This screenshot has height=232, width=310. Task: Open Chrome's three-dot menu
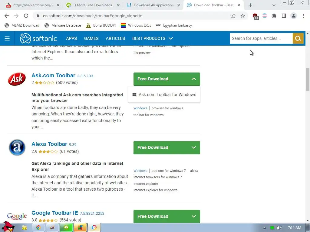(x=303, y=16)
